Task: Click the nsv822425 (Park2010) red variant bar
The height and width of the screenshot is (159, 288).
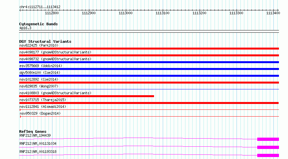Action: point(149,49)
